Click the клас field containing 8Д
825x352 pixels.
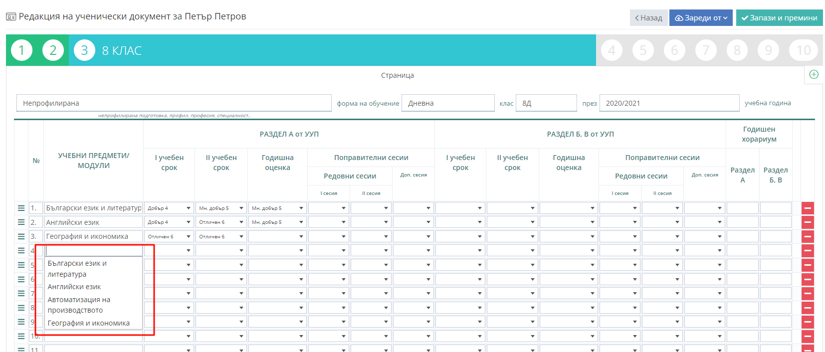[546, 103]
